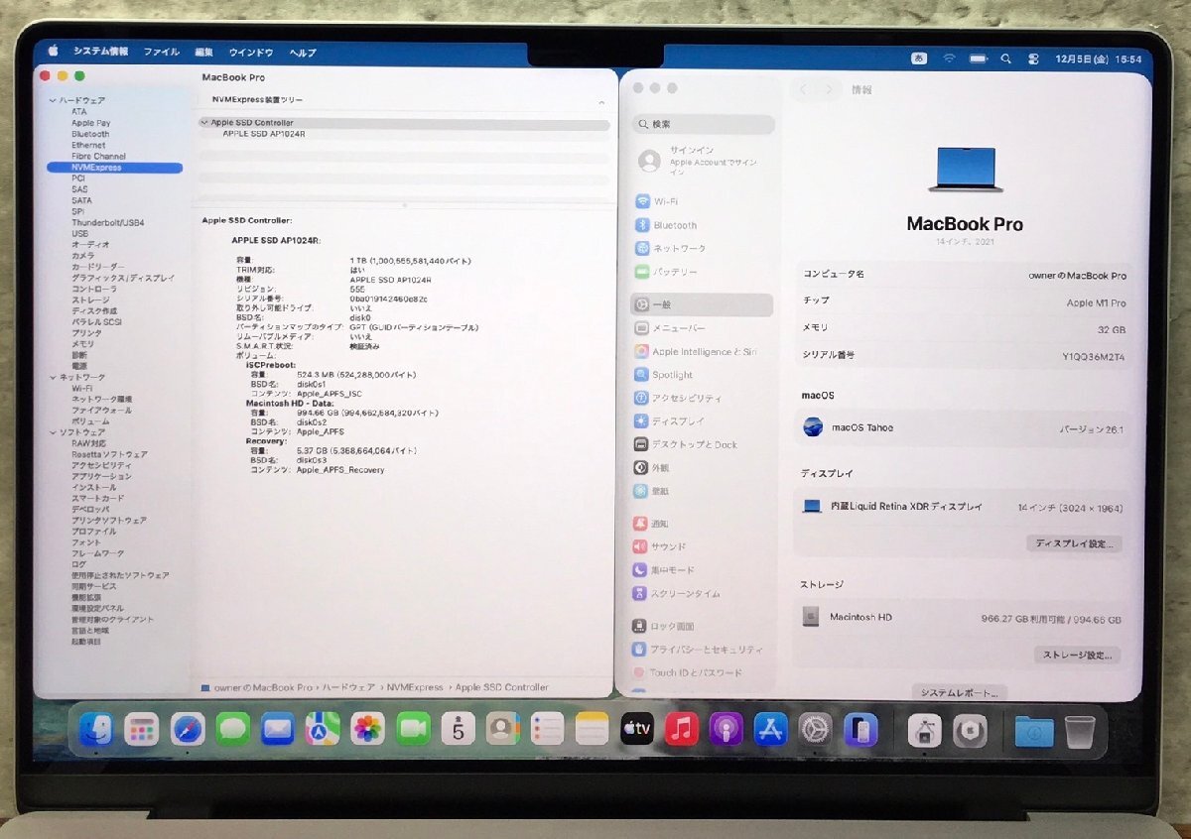Open Podcasts from the Dock

(726, 730)
